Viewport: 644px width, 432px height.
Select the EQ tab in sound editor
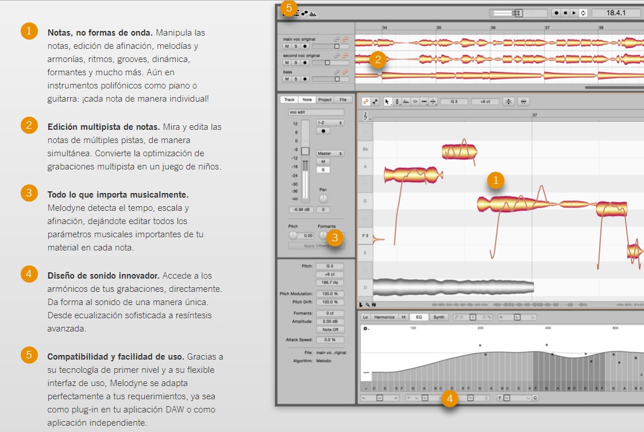(419, 317)
